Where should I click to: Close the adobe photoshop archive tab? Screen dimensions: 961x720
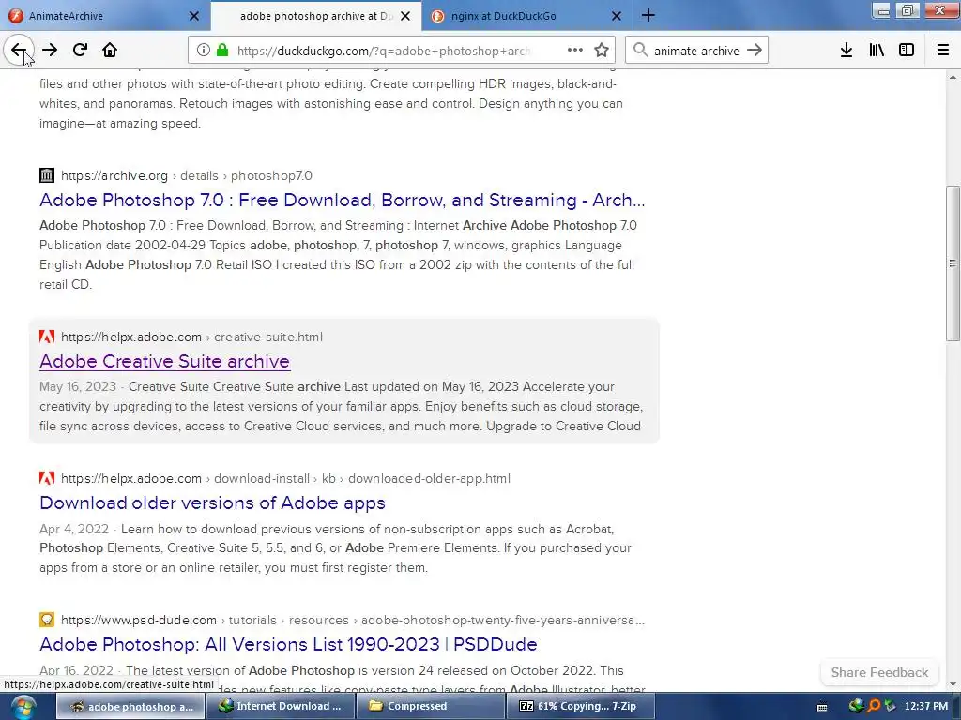(x=405, y=16)
